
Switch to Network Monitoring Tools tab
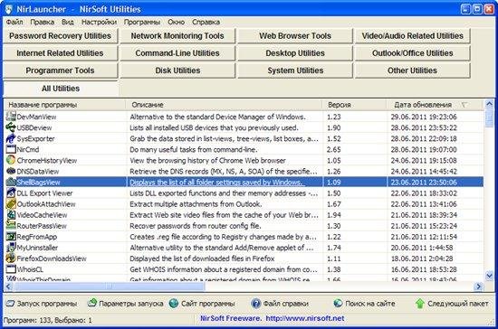click(177, 36)
